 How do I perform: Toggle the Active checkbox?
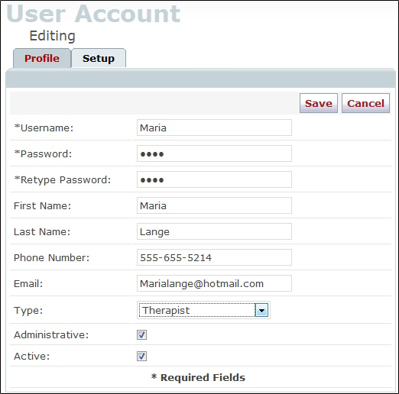coord(141,356)
